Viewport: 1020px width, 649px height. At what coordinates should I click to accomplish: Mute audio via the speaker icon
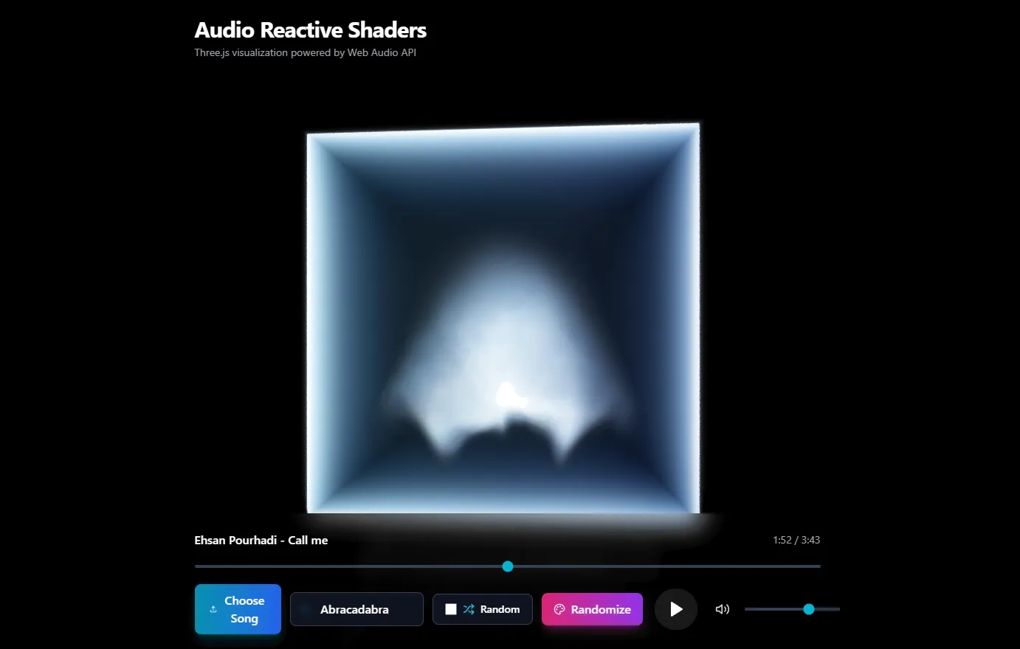click(x=720, y=609)
